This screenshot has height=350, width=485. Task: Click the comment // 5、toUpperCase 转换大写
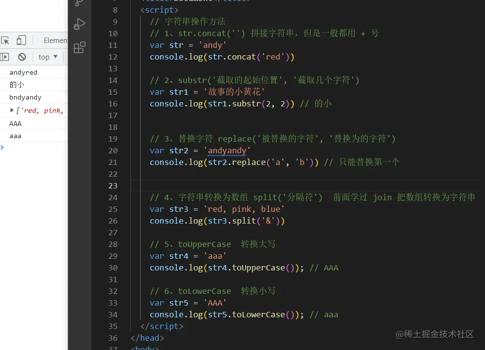pos(212,244)
